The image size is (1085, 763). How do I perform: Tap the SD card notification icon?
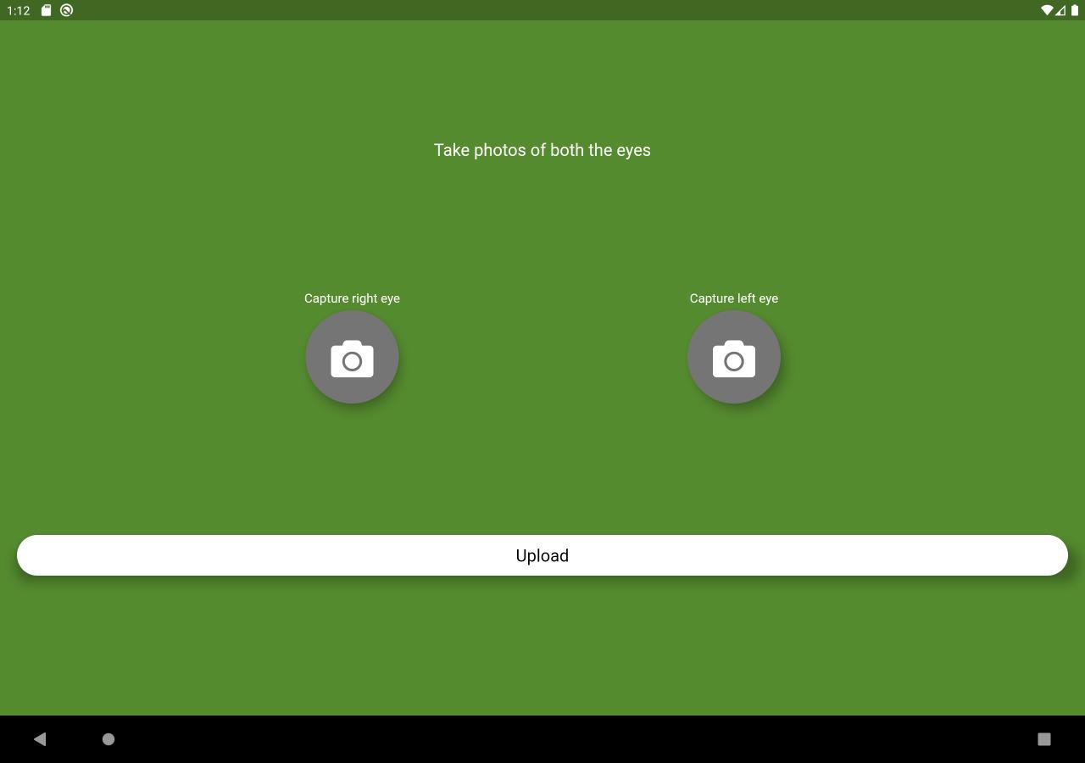(x=47, y=10)
